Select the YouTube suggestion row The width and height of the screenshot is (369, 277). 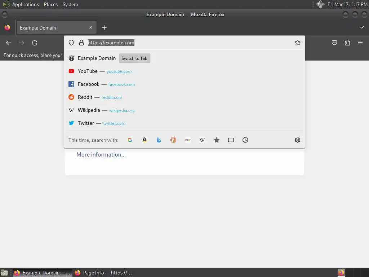[184, 71]
